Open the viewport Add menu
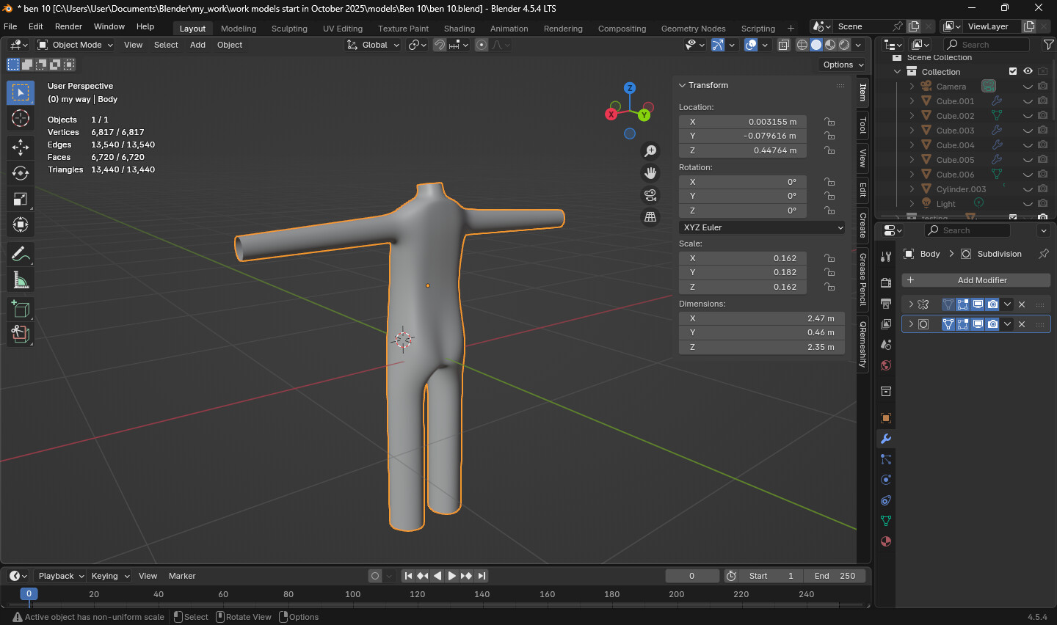Screen dimensions: 1057x625 pyautogui.click(x=197, y=45)
